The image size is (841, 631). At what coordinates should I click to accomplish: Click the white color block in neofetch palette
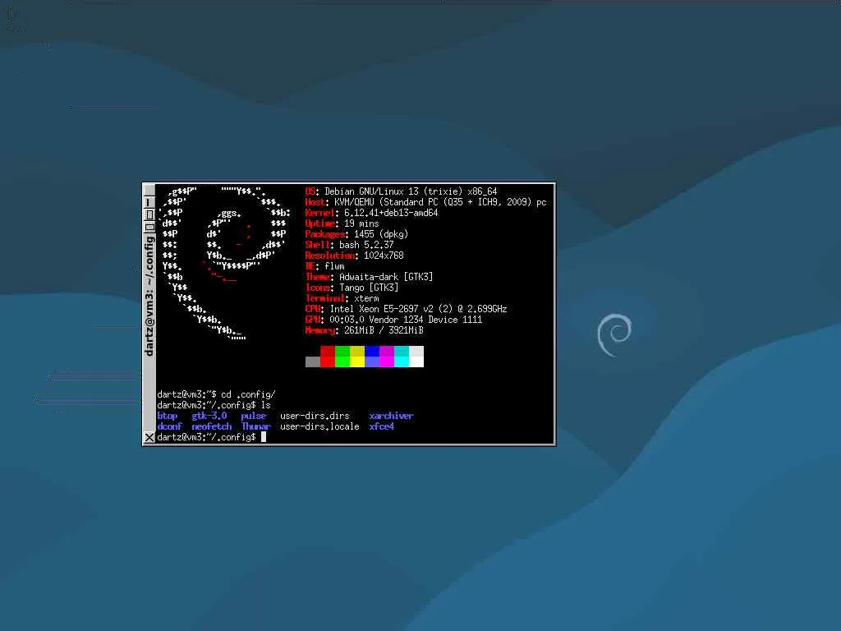[416, 357]
